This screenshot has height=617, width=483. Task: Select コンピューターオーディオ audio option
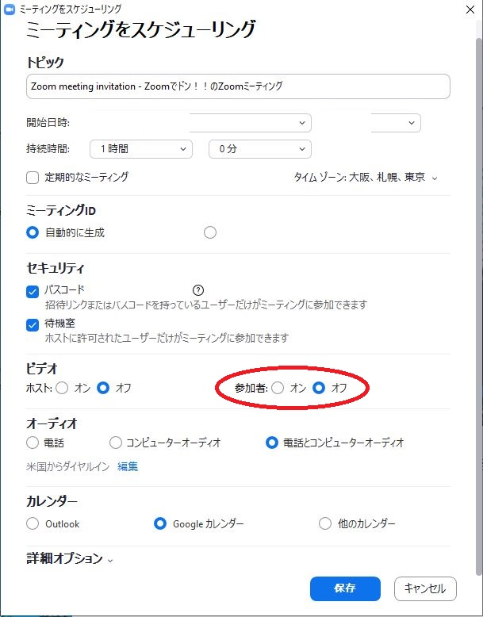[x=115, y=443]
